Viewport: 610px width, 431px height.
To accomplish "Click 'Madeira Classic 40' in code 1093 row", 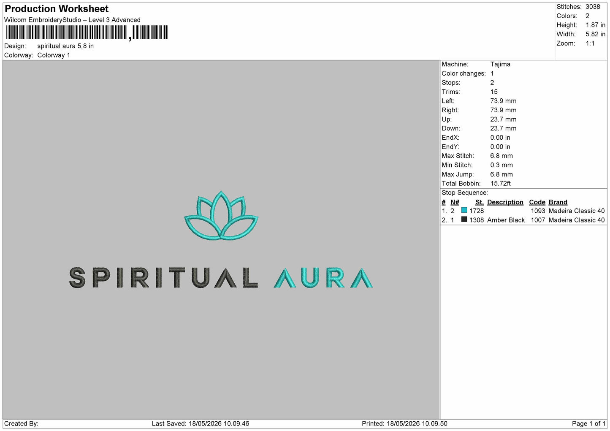I will [x=577, y=211].
